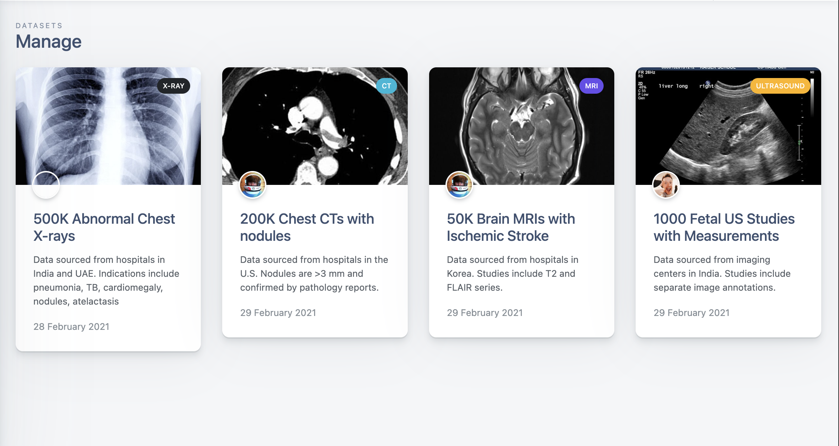Click the Manage page heading

(x=48, y=41)
